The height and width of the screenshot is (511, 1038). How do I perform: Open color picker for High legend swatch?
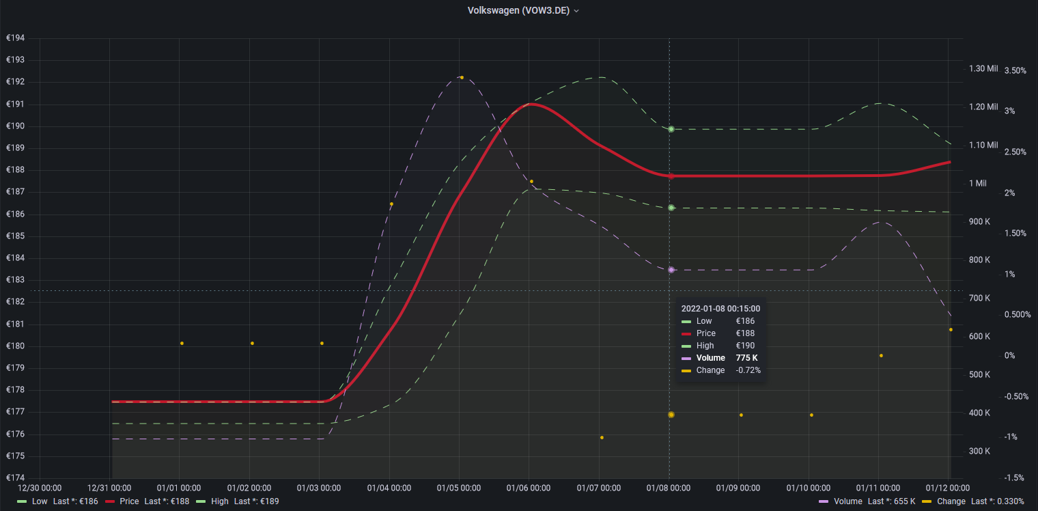click(201, 501)
